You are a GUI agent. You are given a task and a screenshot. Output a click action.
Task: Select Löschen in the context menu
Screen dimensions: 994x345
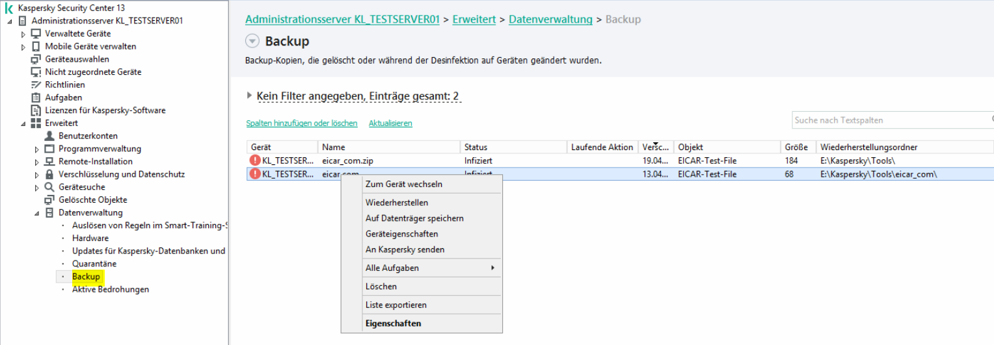(x=381, y=287)
